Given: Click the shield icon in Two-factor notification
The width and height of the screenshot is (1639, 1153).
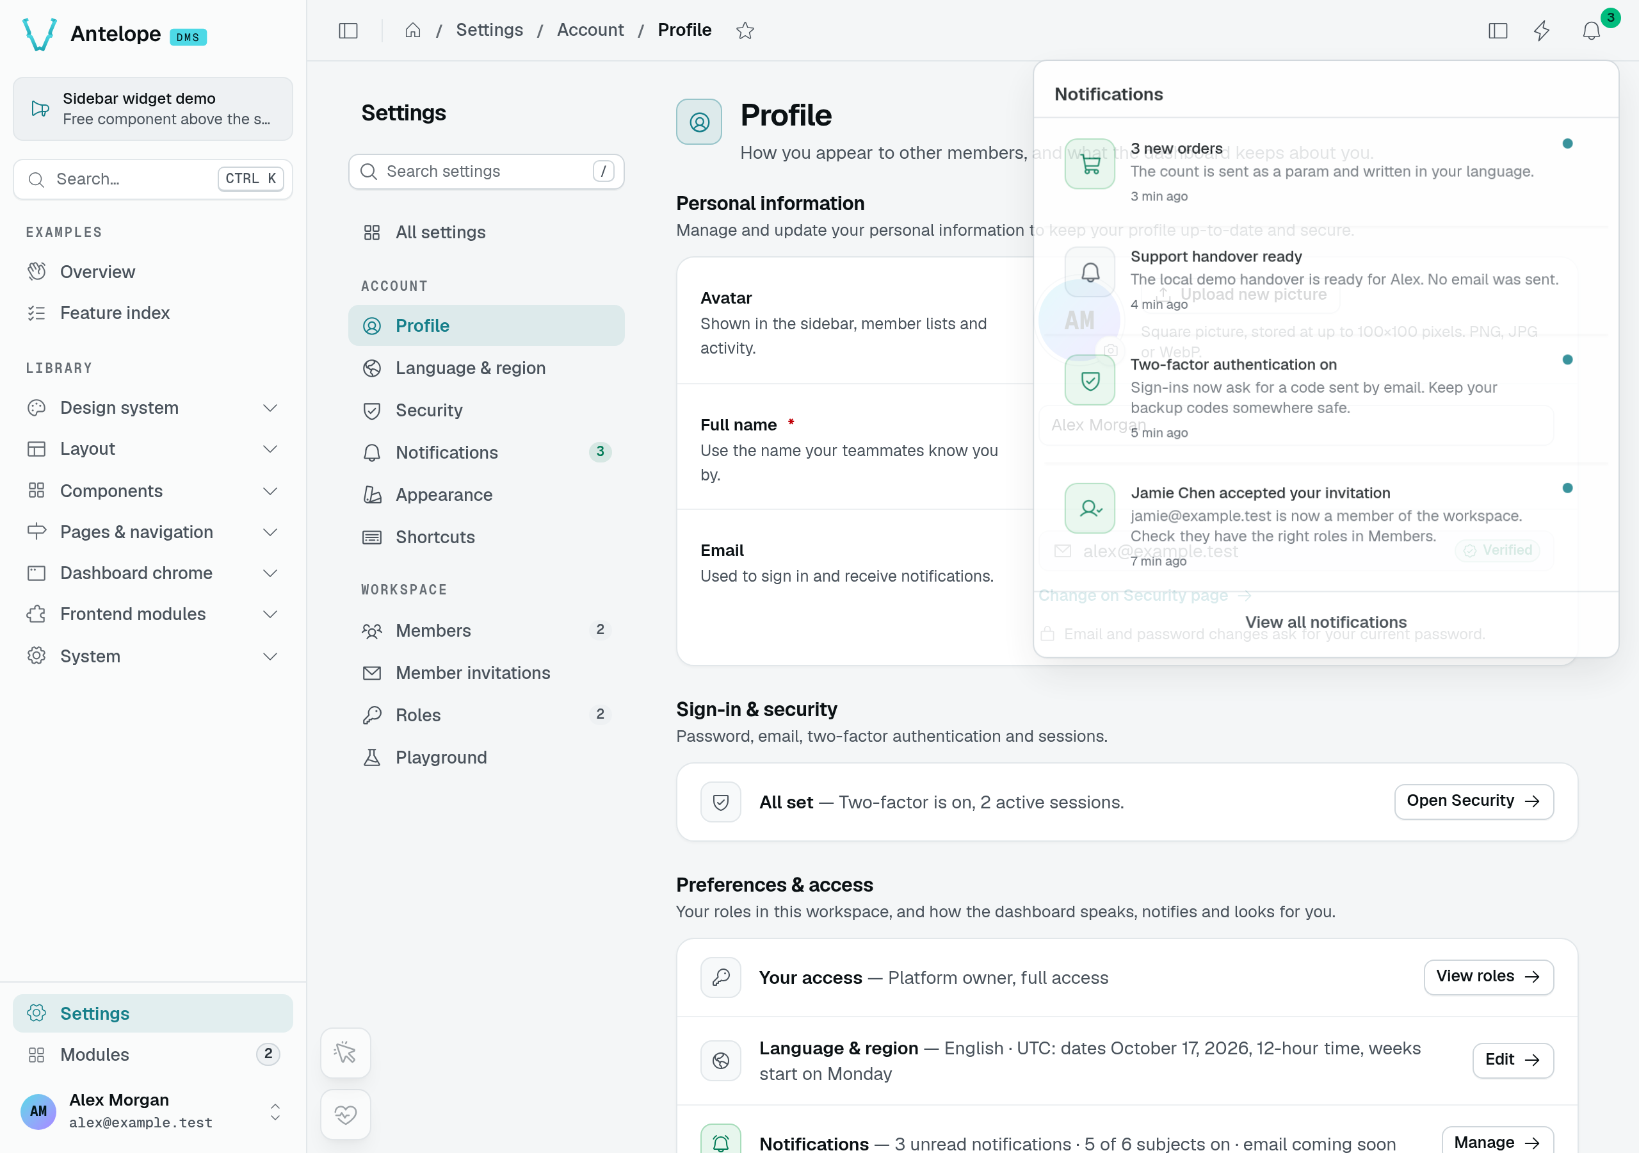Looking at the screenshot, I should [1089, 380].
